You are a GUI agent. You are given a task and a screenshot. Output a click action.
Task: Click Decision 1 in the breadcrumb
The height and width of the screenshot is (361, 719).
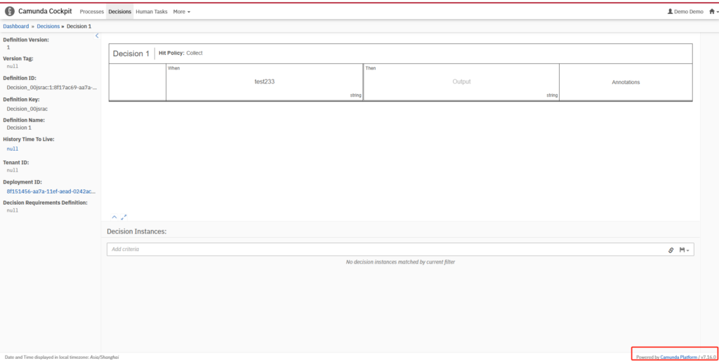coord(79,26)
